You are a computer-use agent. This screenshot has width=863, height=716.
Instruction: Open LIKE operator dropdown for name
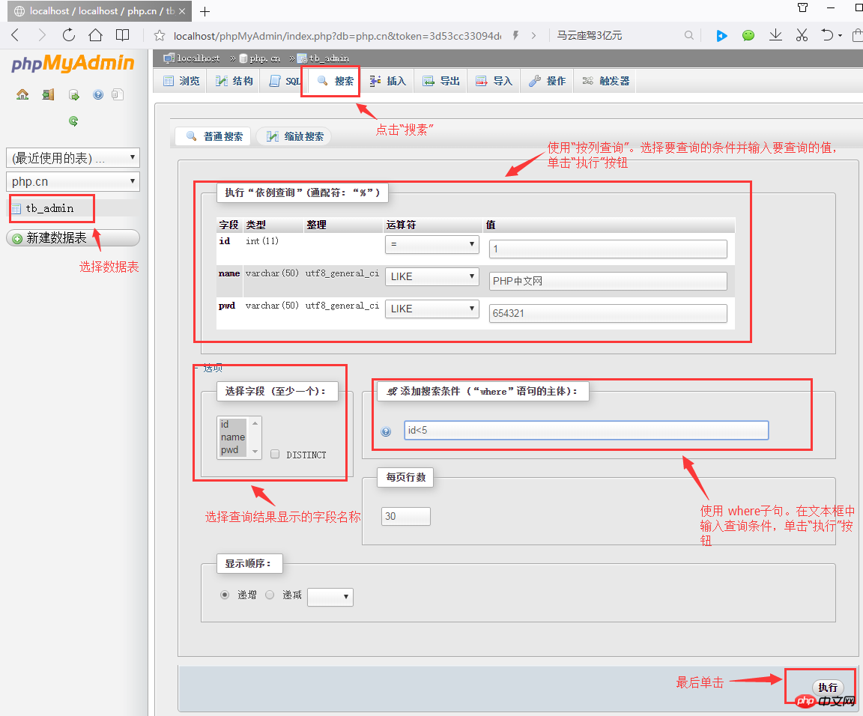point(432,276)
